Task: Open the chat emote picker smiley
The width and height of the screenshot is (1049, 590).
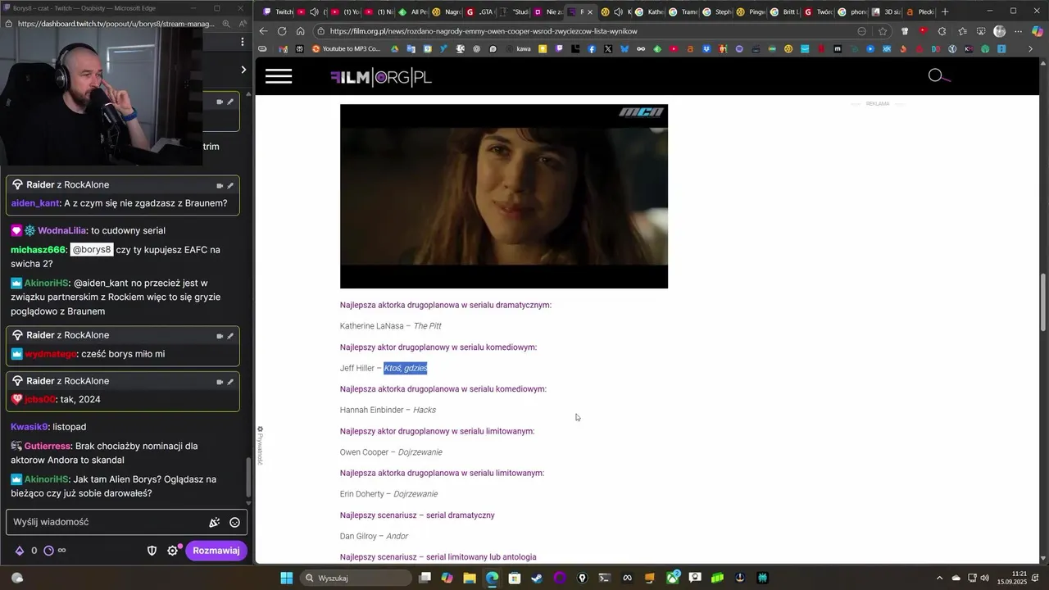Action: pyautogui.click(x=234, y=522)
